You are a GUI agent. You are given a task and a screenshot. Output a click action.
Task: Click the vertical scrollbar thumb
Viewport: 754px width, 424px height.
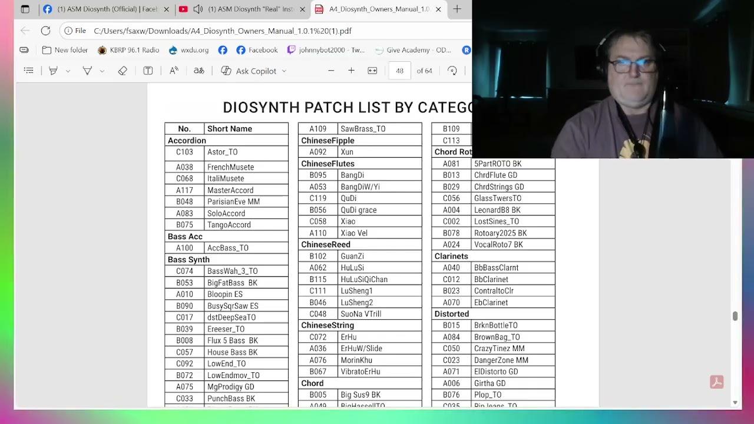coord(735,316)
